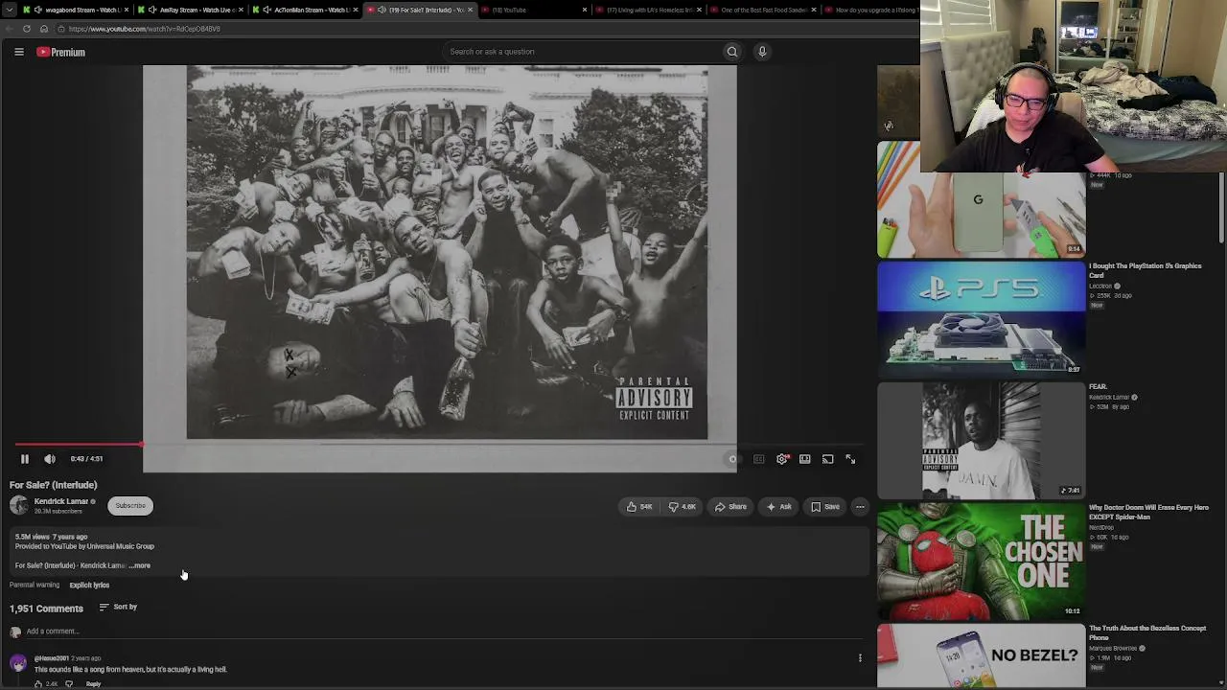Toggle subtitles in the video player

pyautogui.click(x=759, y=459)
